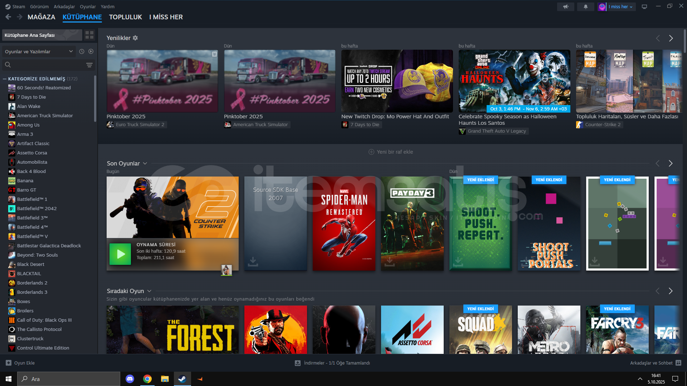Open the Görünüm menu
687x386 pixels.
pyautogui.click(x=39, y=6)
